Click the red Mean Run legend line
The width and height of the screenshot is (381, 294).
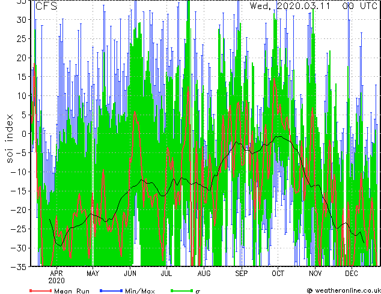point(41,290)
